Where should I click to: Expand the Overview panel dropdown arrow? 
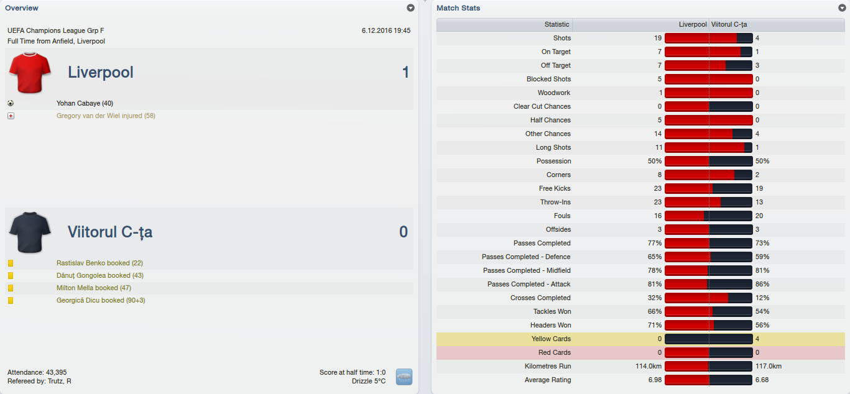[x=410, y=8]
